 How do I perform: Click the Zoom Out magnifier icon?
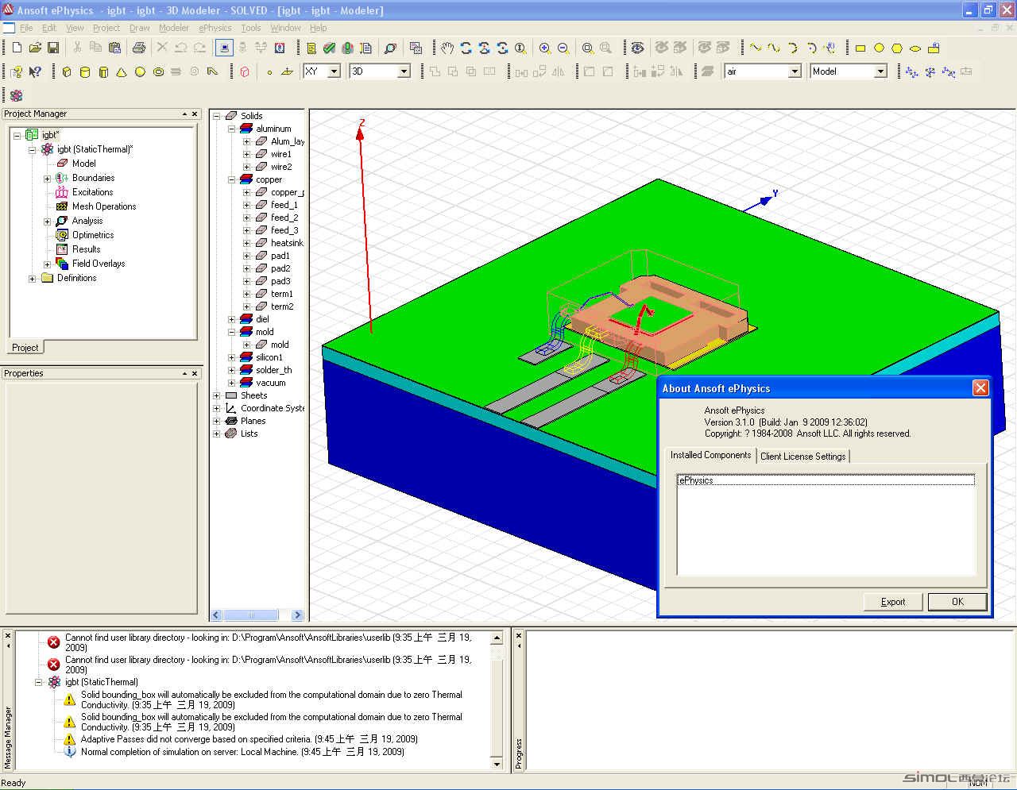coord(563,48)
